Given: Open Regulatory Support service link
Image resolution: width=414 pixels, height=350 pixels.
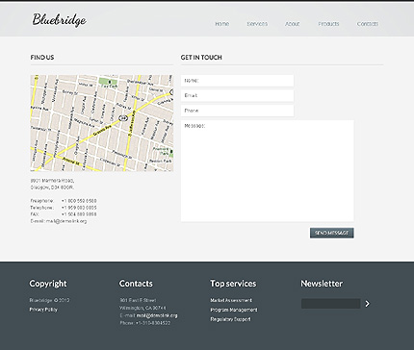Looking at the screenshot, I should click(x=230, y=319).
